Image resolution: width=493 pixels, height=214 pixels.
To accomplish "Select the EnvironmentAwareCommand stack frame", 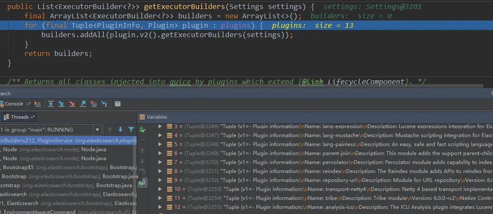I will tap(68, 212).
